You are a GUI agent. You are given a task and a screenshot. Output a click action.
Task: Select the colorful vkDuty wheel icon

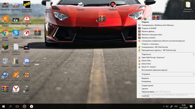pos(27,75)
